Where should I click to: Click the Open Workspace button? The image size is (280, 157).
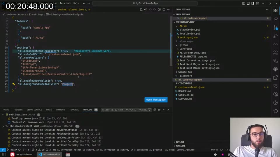click(x=156, y=100)
